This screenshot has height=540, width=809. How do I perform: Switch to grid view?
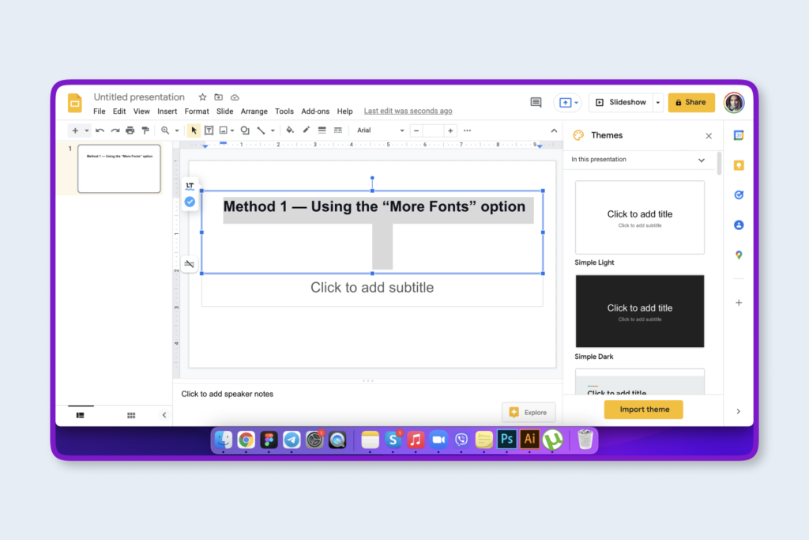click(131, 415)
